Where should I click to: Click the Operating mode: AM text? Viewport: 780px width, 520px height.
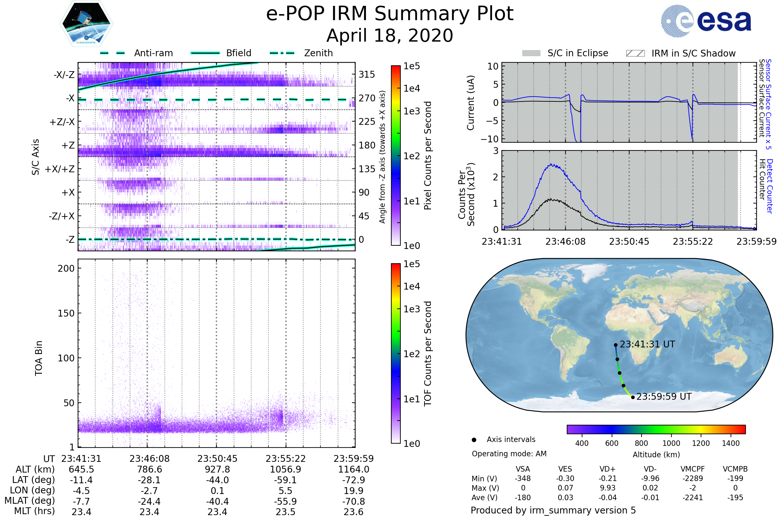[509, 454]
